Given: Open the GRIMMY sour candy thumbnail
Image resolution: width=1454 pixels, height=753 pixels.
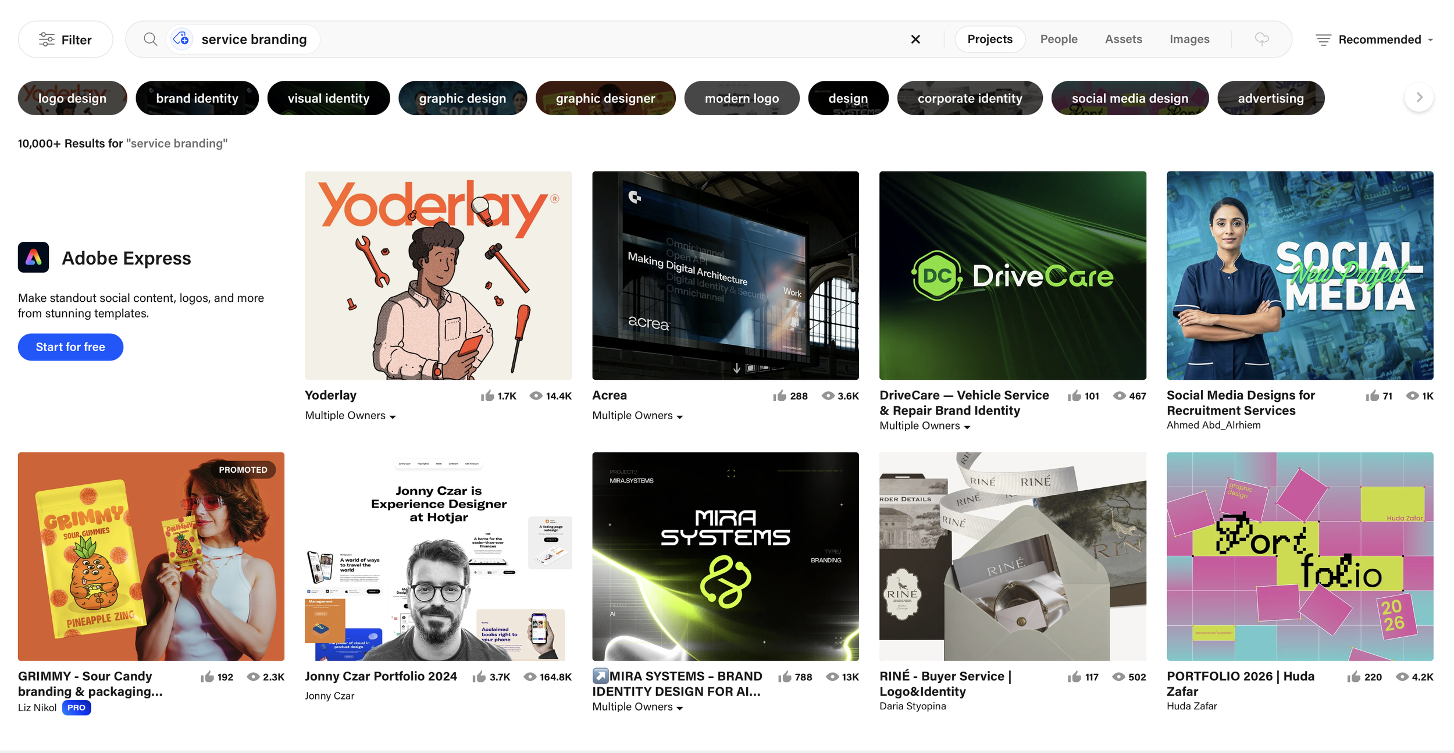Looking at the screenshot, I should click(151, 556).
